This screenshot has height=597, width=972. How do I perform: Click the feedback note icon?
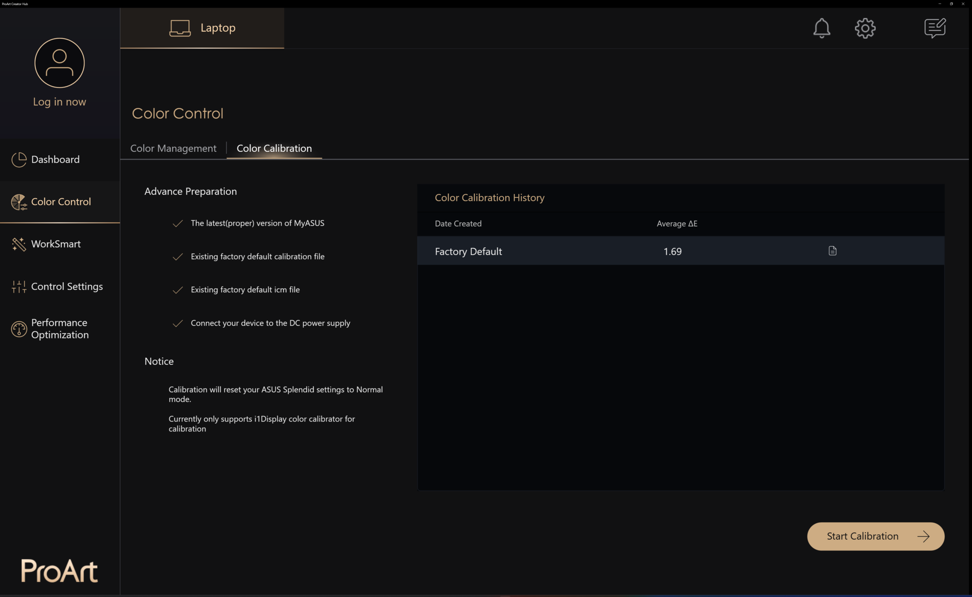coord(935,28)
